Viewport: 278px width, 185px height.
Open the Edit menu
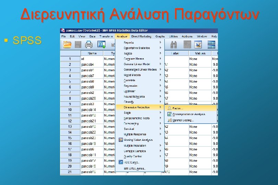pyautogui.click(x=72, y=36)
